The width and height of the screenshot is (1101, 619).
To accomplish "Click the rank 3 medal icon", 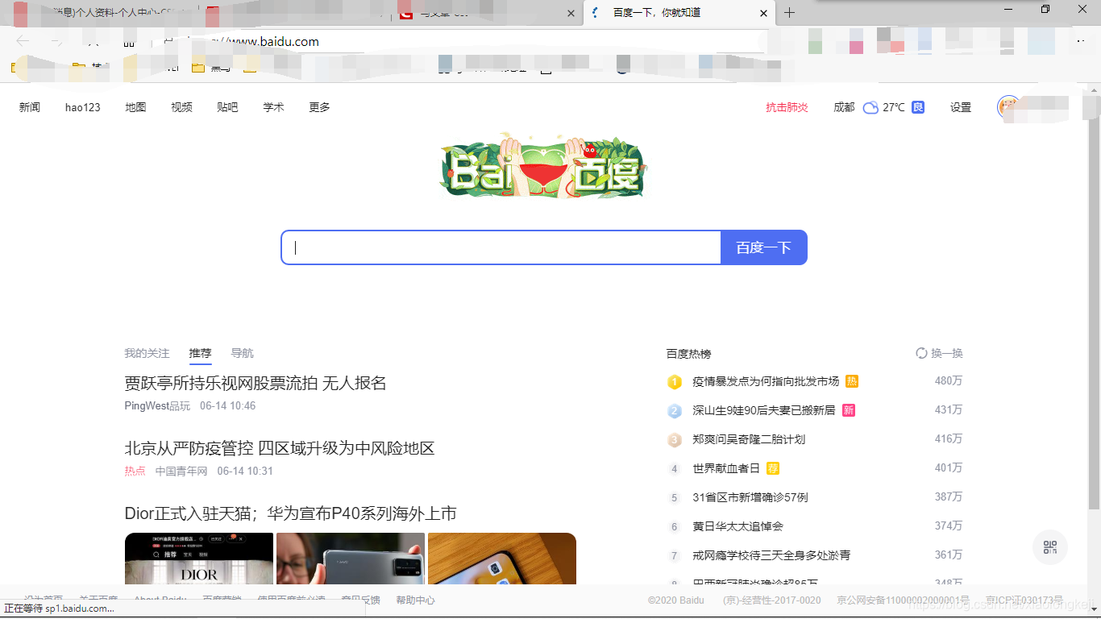I will coord(675,439).
